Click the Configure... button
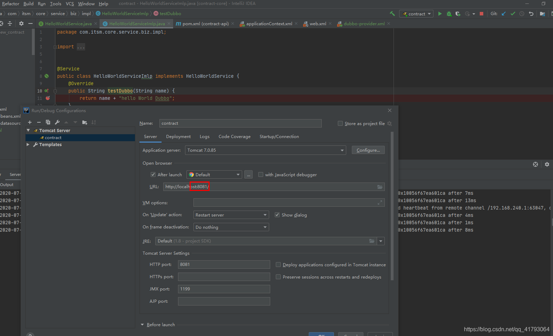 pos(368,150)
